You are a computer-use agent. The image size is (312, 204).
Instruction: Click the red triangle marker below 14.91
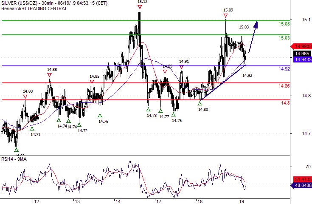pos(182,67)
